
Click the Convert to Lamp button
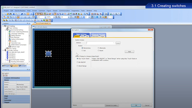click(x=112, y=105)
